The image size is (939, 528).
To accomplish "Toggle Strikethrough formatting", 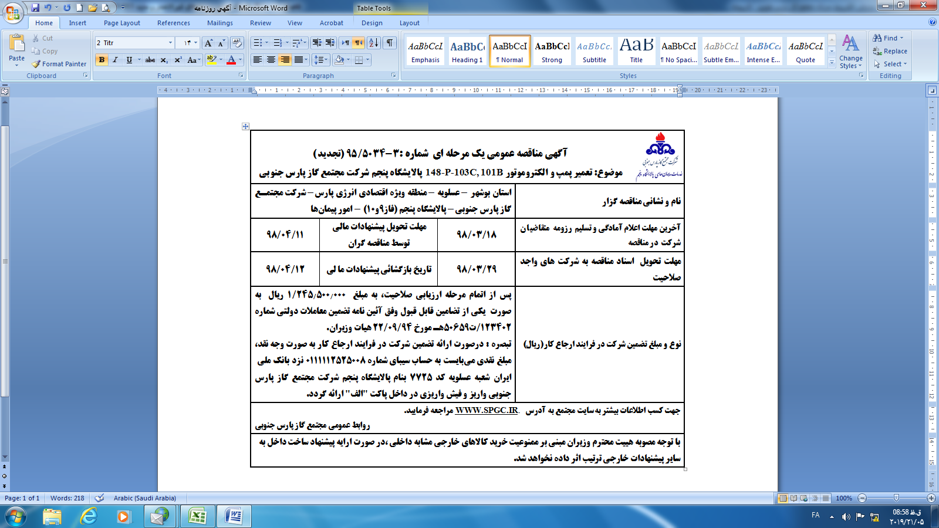I will [150, 60].
